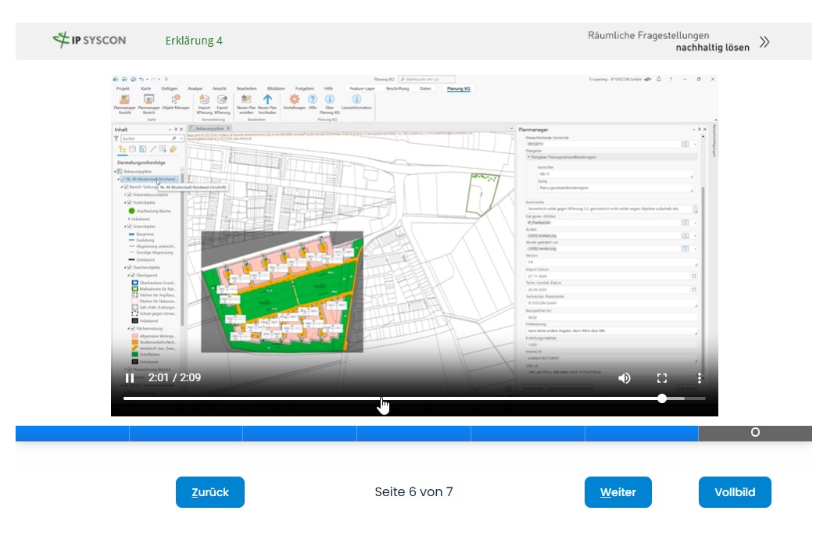Uncheck the Punktobjekte layer checkbox

click(129, 203)
